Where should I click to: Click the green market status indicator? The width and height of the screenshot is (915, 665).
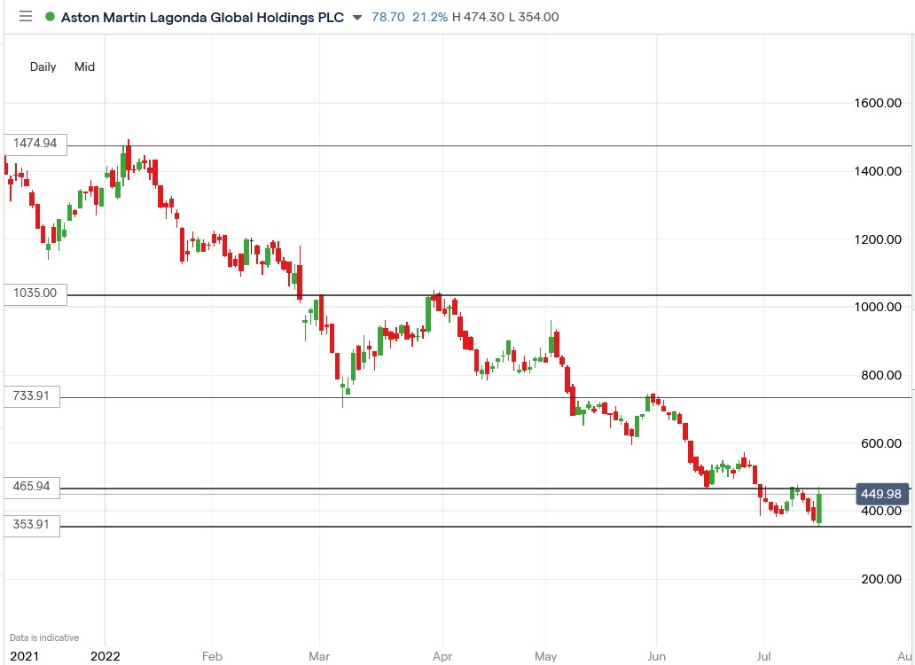pyautogui.click(x=51, y=17)
